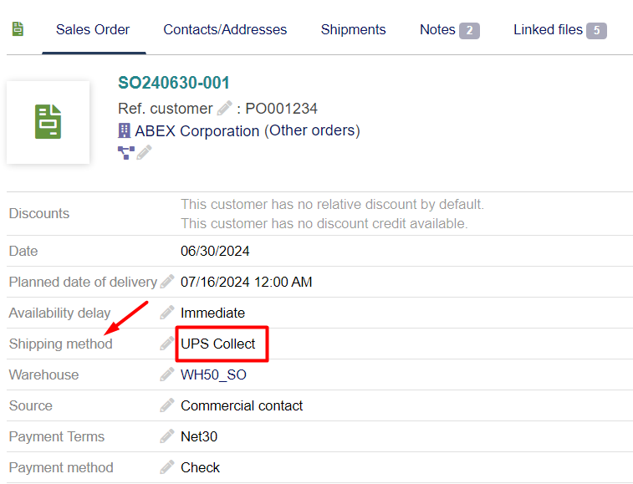
Task: Edit the Shipping method pencil icon
Action: coord(167,343)
